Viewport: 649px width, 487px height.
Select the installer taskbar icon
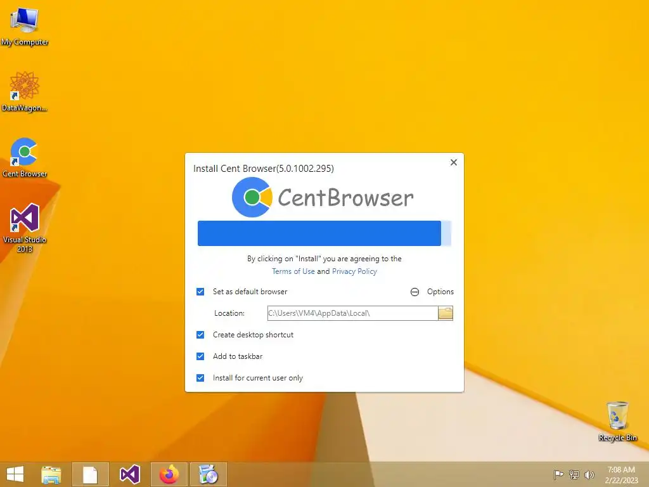pos(208,474)
